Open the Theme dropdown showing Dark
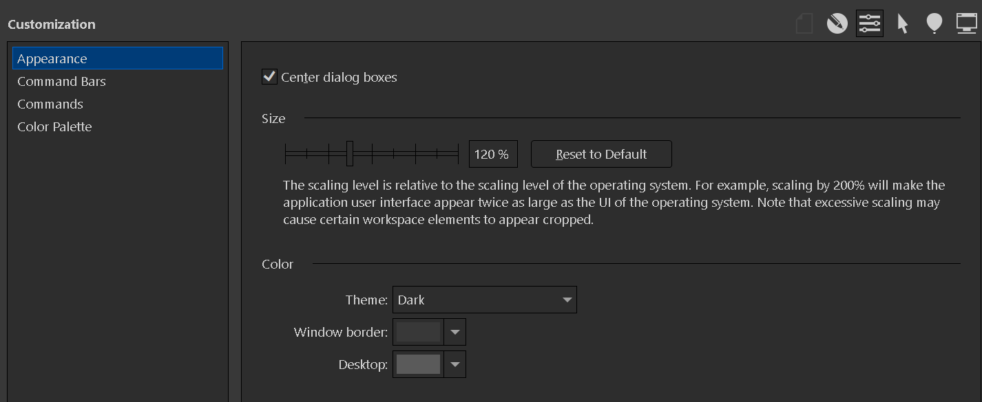Screen dimensions: 982x402 pyautogui.click(x=484, y=300)
